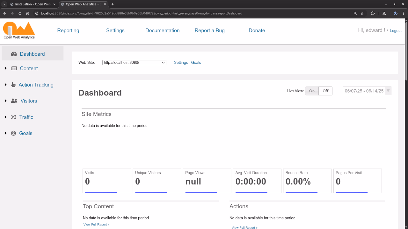
Task: Close the Installation browser tab
Action: [x=54, y=4]
